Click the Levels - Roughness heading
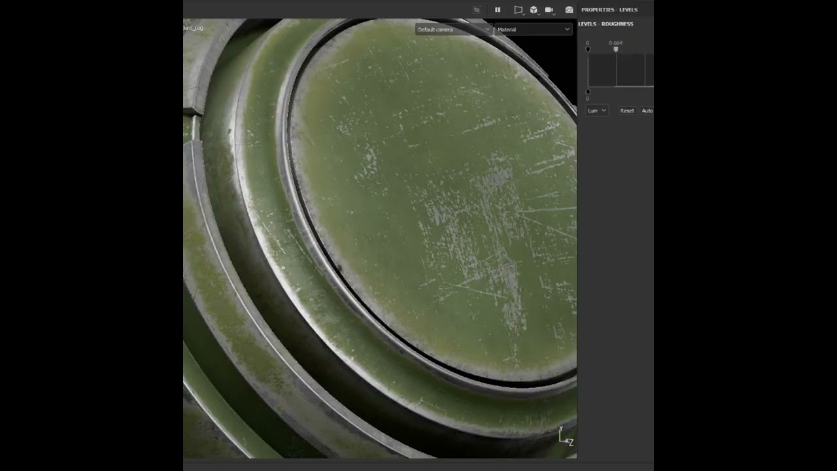 [606, 24]
